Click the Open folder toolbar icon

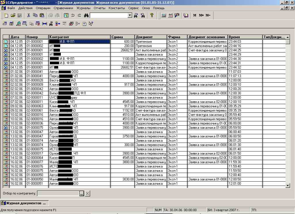tap(13, 15)
